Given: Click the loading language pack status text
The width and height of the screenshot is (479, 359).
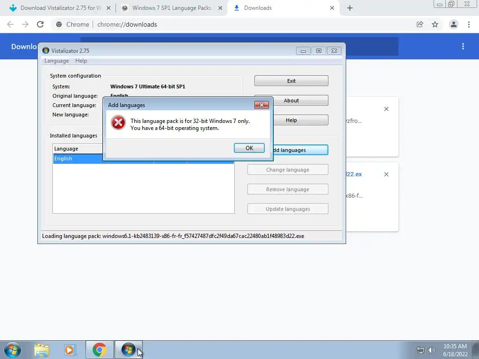Looking at the screenshot, I should pyautogui.click(x=173, y=236).
